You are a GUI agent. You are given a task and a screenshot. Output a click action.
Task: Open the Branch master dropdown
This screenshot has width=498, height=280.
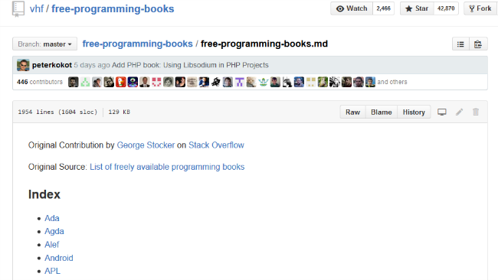point(44,44)
